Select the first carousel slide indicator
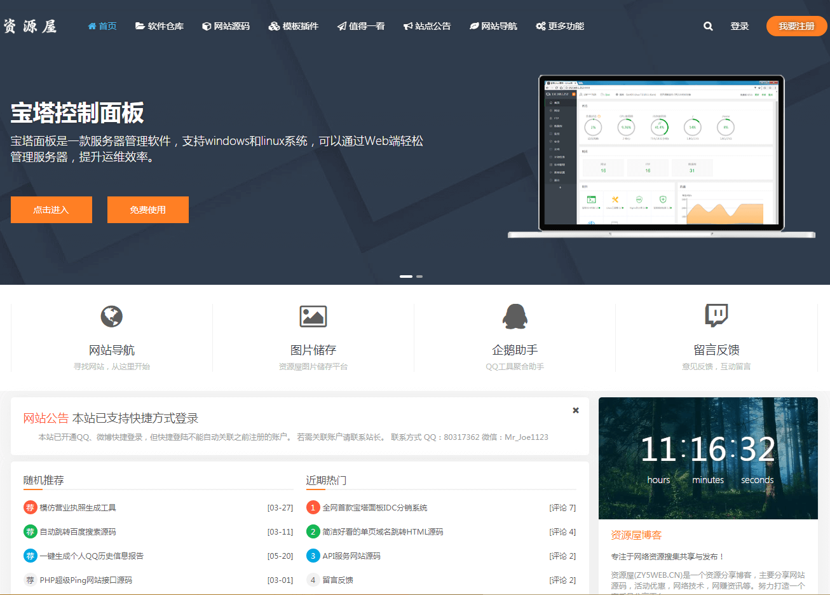This screenshot has height=595, width=830. pyautogui.click(x=405, y=277)
